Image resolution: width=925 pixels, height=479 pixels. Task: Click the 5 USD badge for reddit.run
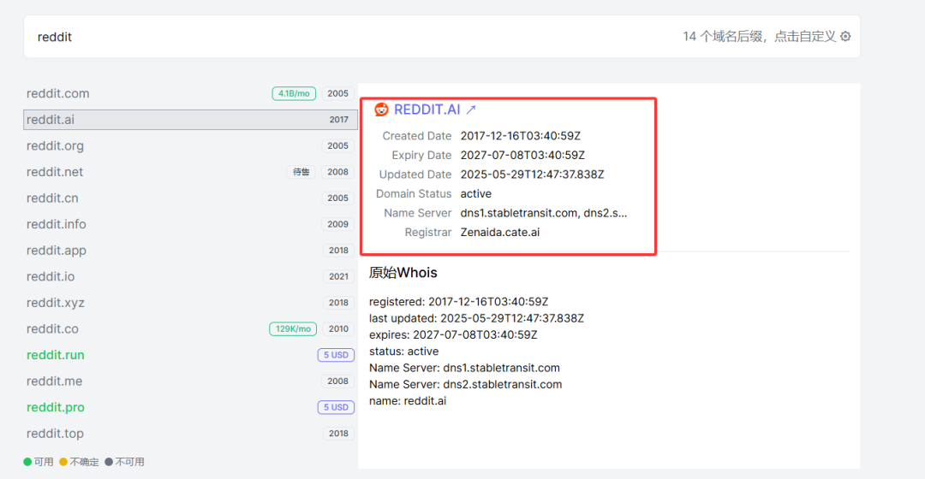click(336, 355)
